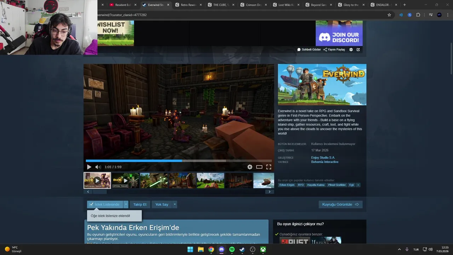Open a new browser tab
453x255 pixels.
[405, 5]
